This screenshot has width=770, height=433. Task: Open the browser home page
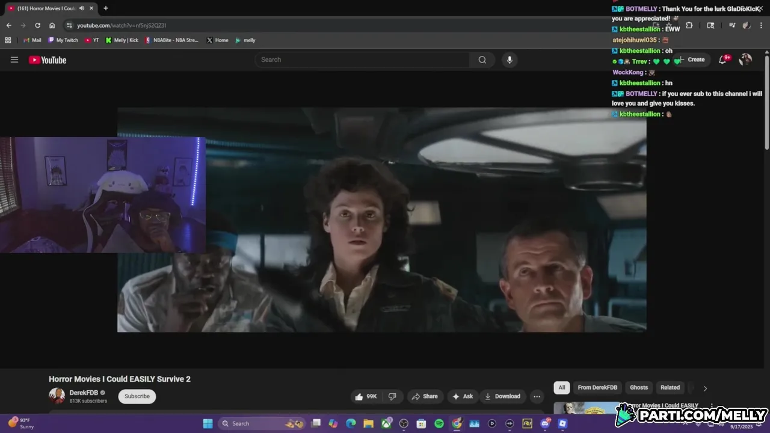click(52, 25)
